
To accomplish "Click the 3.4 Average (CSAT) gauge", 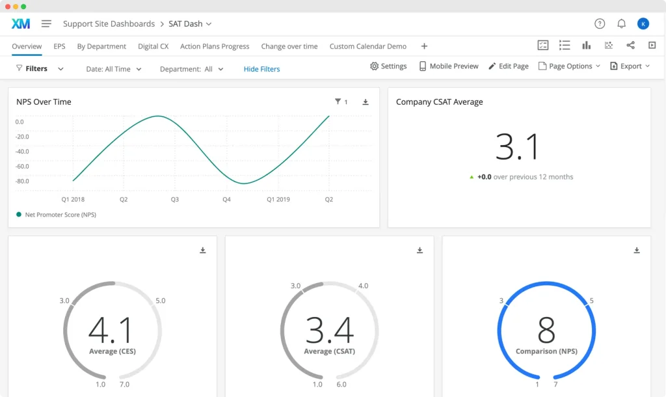I will [329, 330].
